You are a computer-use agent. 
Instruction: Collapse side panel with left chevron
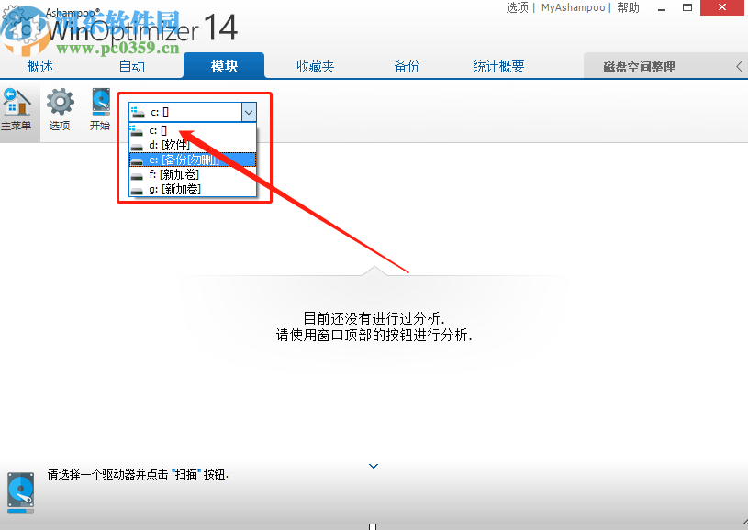(740, 67)
